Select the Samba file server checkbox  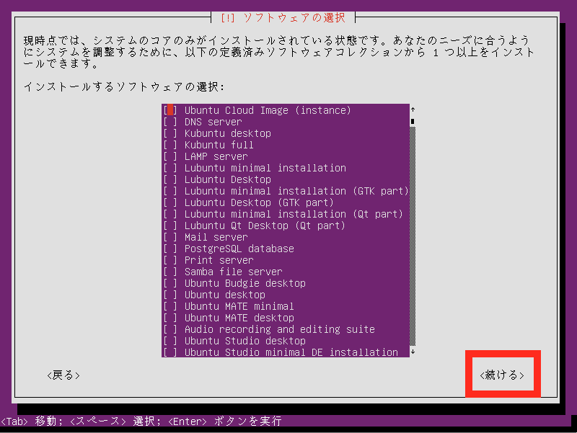click(x=170, y=272)
